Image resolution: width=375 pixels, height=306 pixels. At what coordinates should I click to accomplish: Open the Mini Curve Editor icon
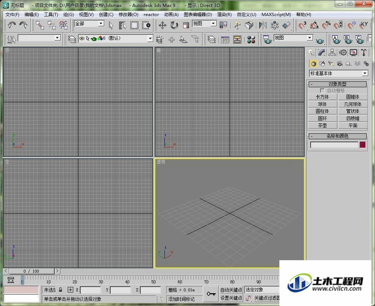[x=11, y=280]
